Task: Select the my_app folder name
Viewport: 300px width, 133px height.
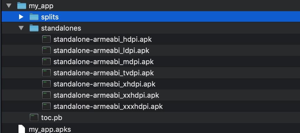Action: tap(41, 6)
